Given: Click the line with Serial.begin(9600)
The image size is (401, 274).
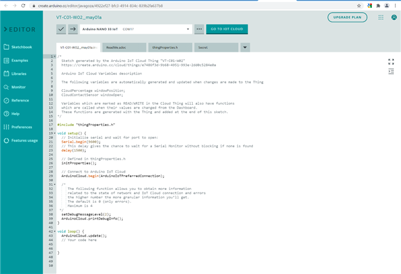Looking at the screenshot, I should [x=81, y=142].
